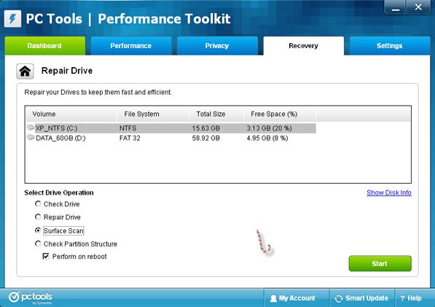The image size is (435, 307).
Task: Click the pctools logo in the footer
Action: tap(31, 298)
